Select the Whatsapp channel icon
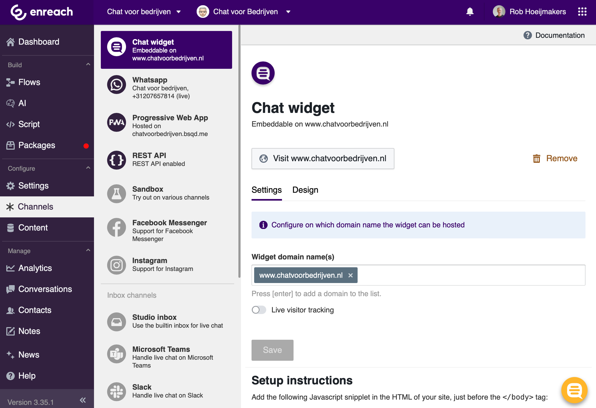 (117, 85)
